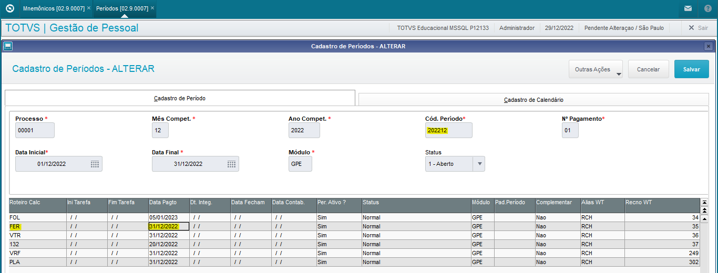Select the 132 row in Roteiro Calc
Screen dimensions: 718x273
click(37, 244)
